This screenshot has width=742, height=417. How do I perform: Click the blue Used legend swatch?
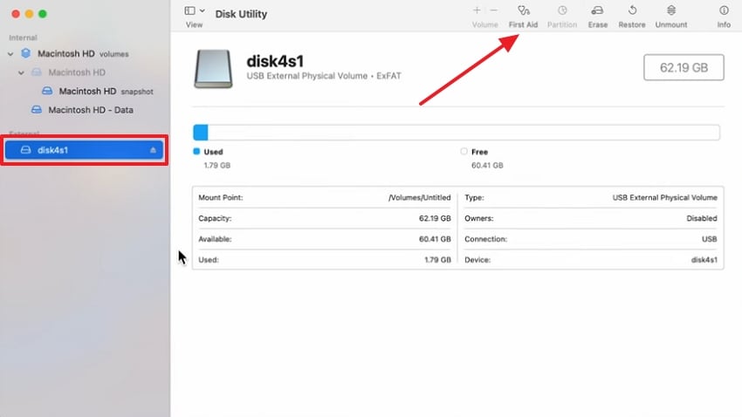coord(196,151)
